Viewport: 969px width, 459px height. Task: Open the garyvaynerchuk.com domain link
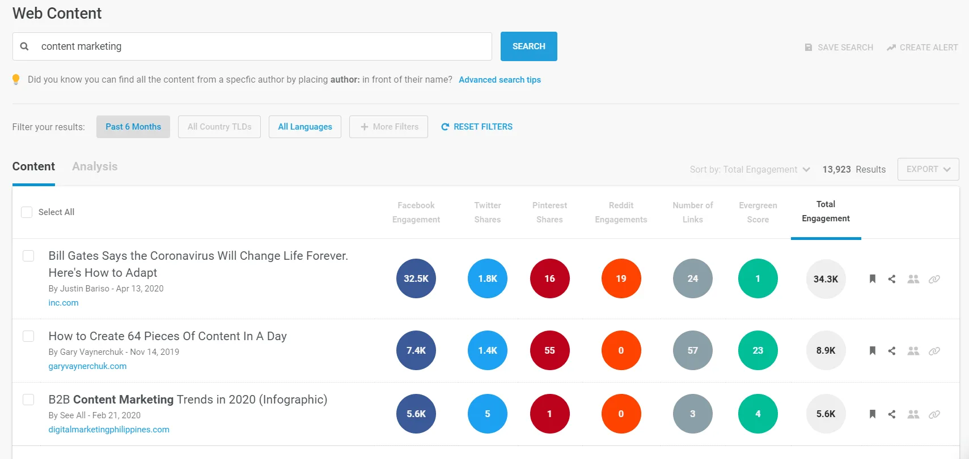87,366
